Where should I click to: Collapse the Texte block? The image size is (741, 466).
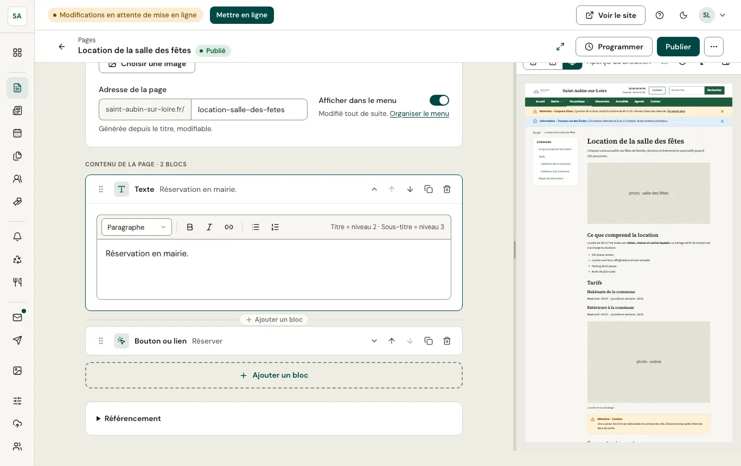point(374,189)
